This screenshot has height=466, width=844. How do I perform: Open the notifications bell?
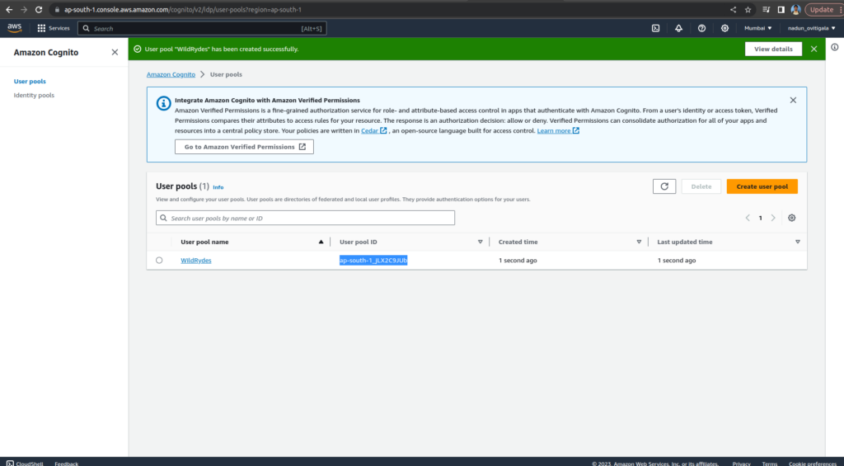tap(679, 28)
